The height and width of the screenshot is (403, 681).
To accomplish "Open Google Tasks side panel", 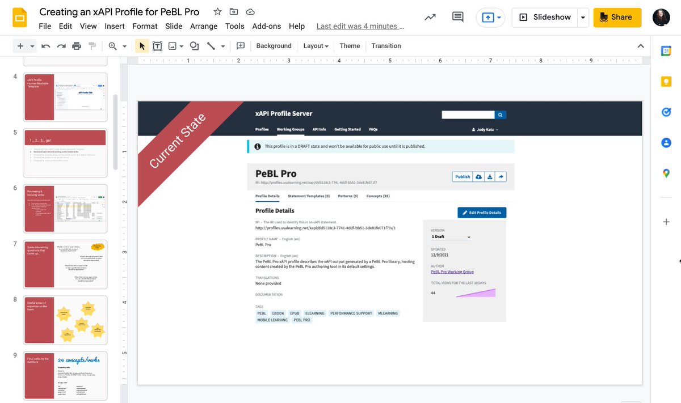I will coord(666,112).
